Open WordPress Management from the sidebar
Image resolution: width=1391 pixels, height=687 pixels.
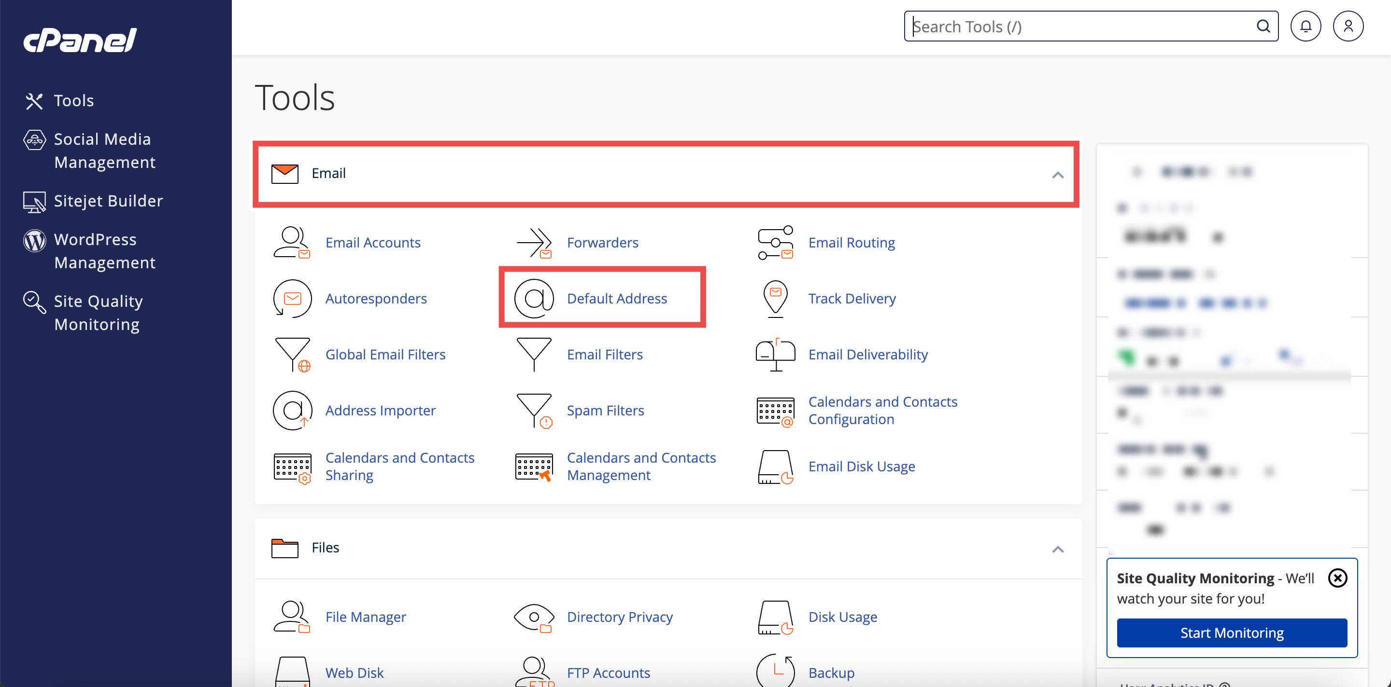pyautogui.click(x=105, y=251)
